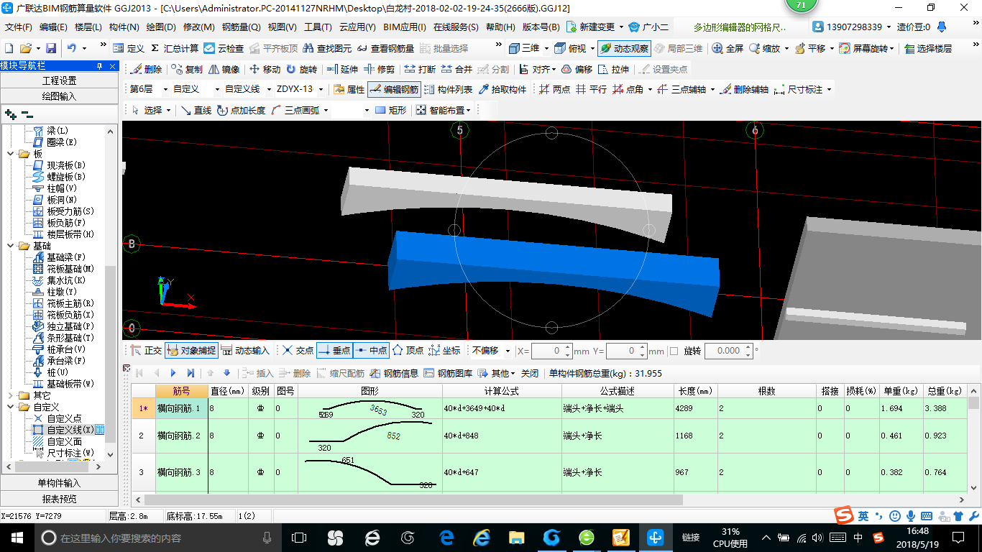Click the 报表预览 button
This screenshot has width=982, height=552.
59,499
